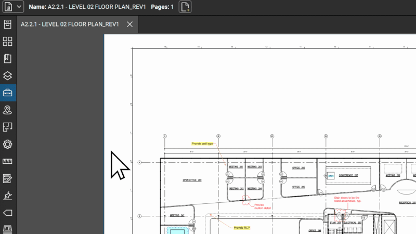
Task: Switch to A2.2.1 Level 02 Floor Plan tab
Action: 70,24
